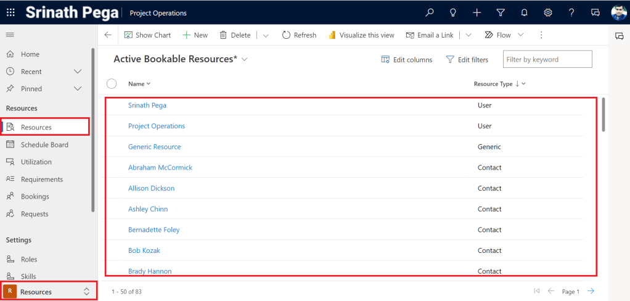Click the Edit columns button

click(407, 60)
